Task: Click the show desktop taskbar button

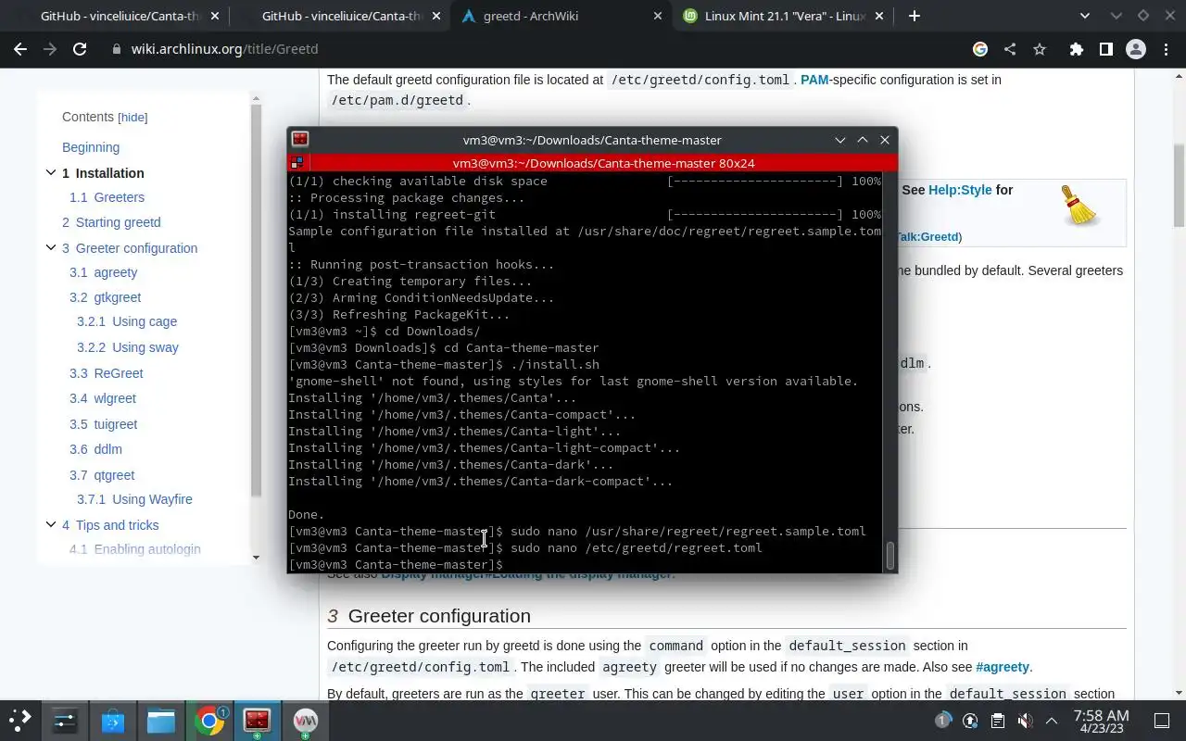Action: 1162,720
